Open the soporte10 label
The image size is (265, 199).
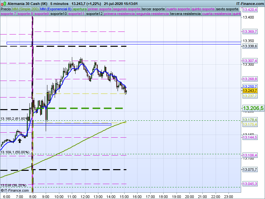59,14
